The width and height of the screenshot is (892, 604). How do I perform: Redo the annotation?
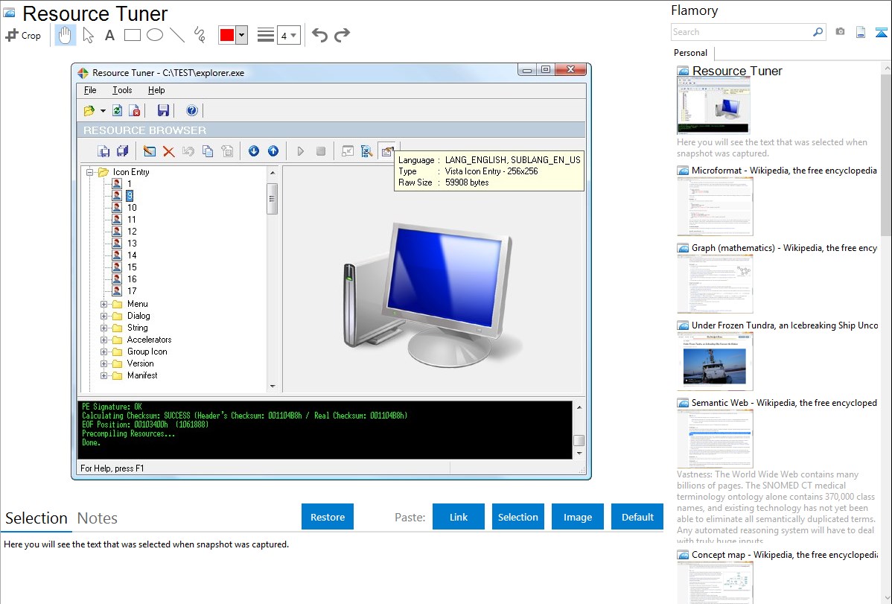(342, 35)
